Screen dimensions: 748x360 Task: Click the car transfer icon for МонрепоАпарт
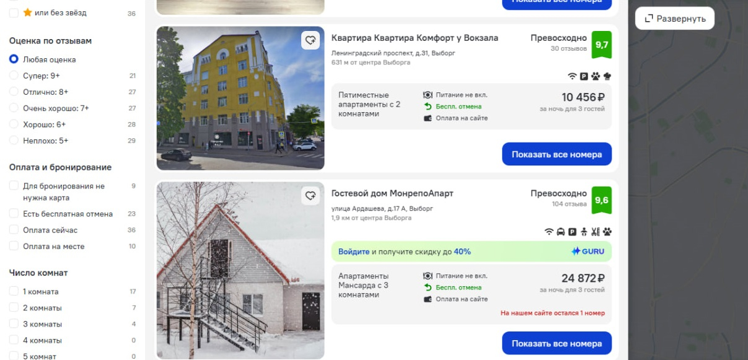click(x=560, y=232)
